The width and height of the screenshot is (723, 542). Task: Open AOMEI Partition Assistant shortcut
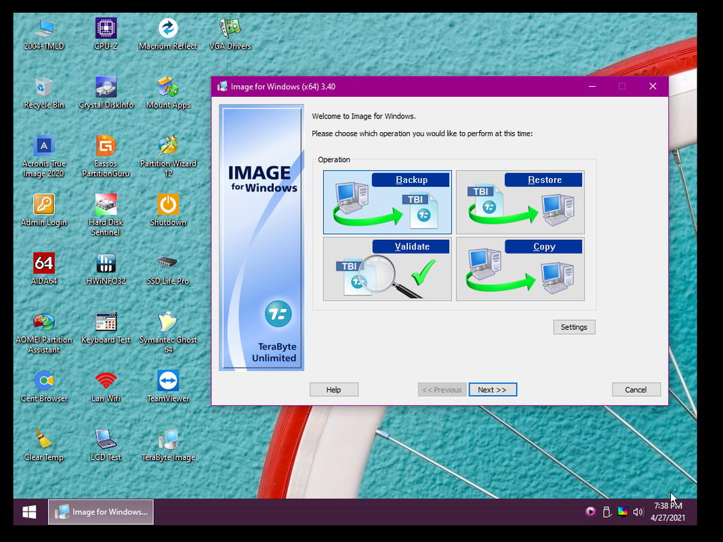pyautogui.click(x=44, y=333)
